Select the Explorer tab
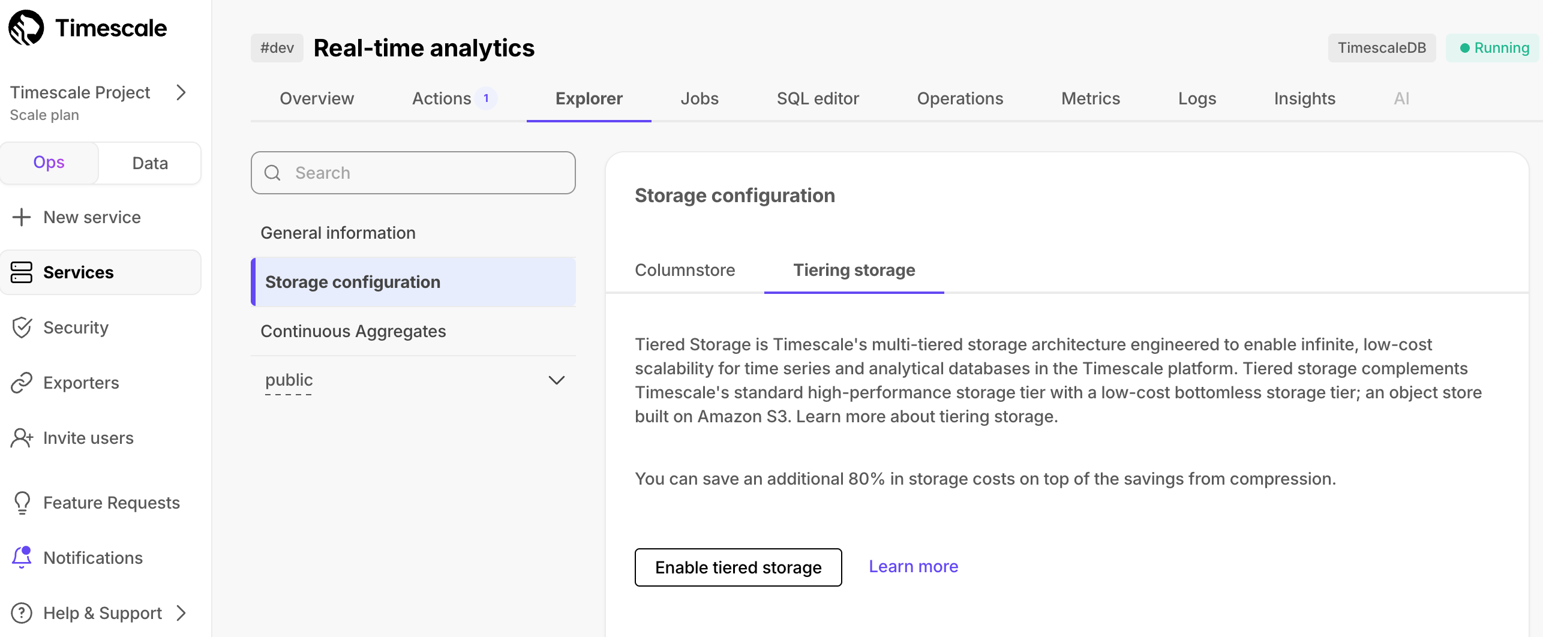 point(589,98)
